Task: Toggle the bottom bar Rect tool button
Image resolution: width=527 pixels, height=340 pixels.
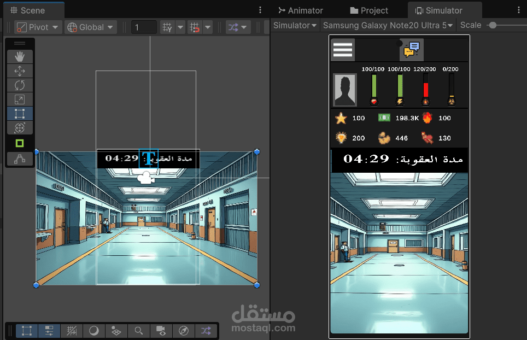Action: (x=27, y=331)
